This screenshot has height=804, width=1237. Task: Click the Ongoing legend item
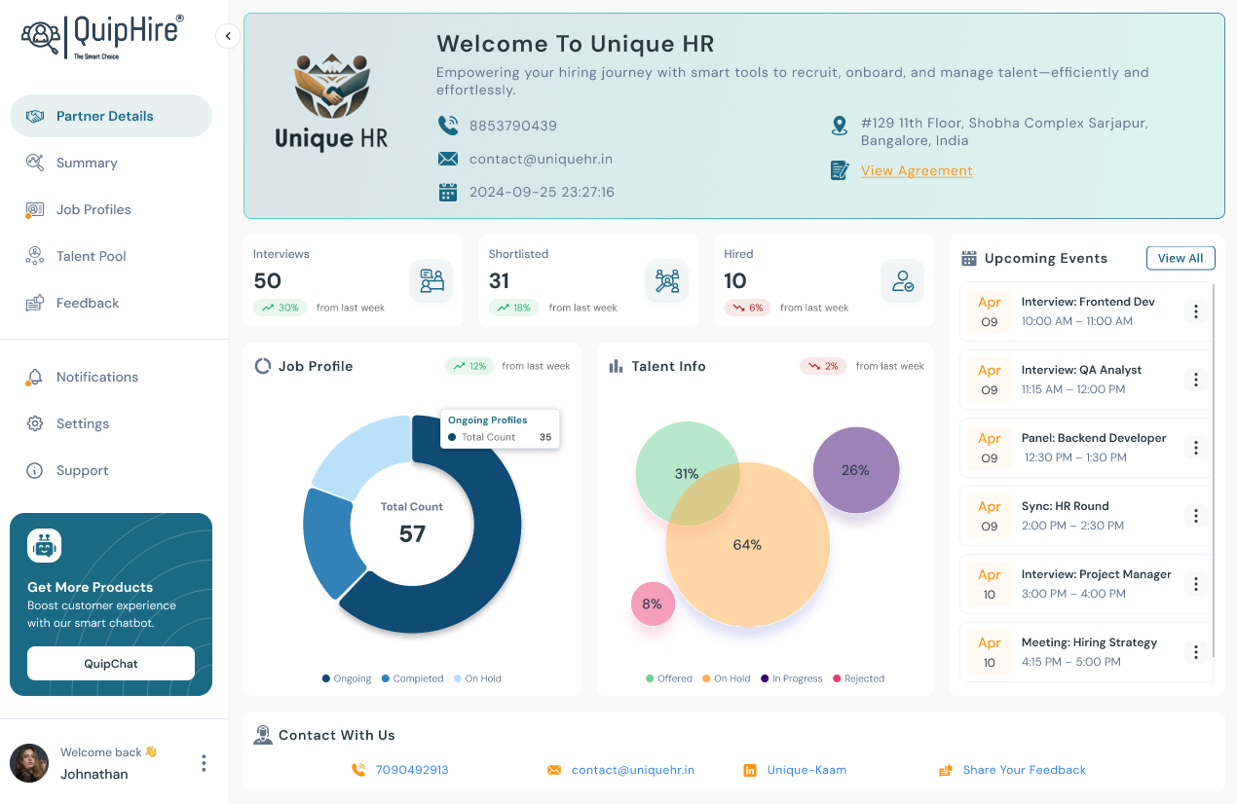(x=347, y=678)
